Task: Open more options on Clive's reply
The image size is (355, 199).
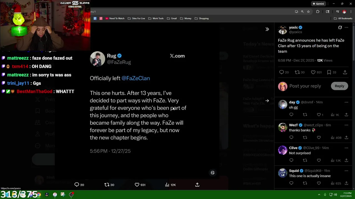Action: tap(346, 148)
